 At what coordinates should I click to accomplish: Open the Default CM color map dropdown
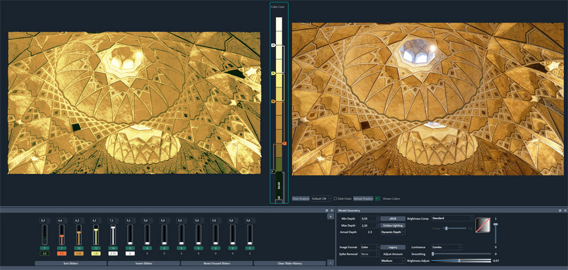pos(321,198)
